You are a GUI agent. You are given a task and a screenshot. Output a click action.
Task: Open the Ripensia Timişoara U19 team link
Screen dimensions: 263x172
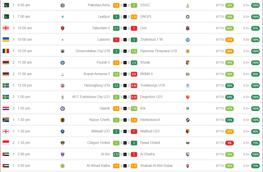click(158, 51)
